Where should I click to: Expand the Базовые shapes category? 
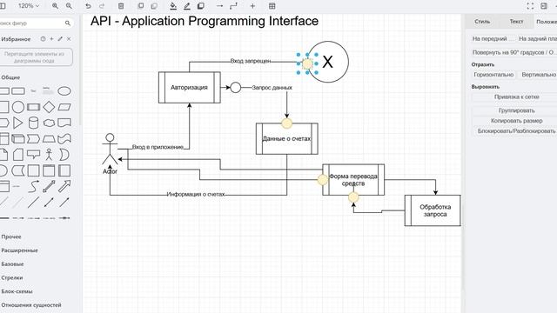pos(12,264)
